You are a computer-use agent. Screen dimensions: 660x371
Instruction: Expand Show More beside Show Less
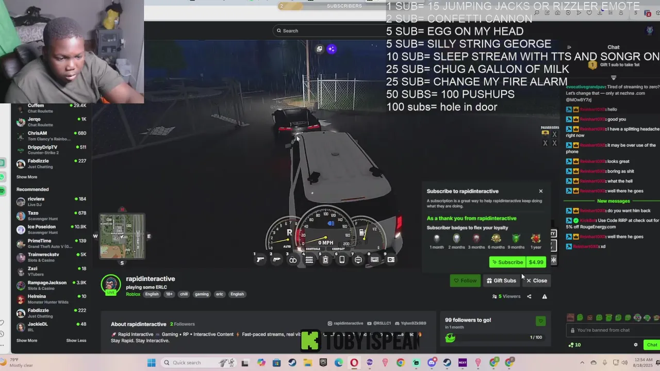click(x=27, y=340)
